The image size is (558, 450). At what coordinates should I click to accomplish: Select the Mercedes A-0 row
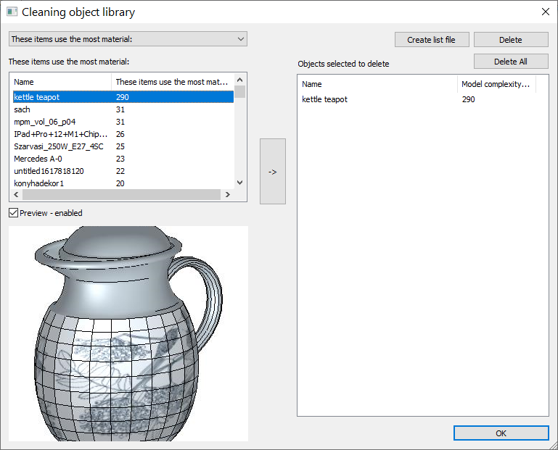click(38, 159)
